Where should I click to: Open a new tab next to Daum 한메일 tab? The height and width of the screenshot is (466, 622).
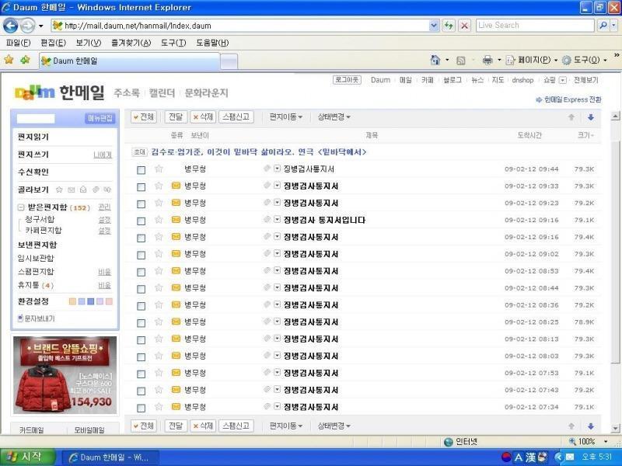[229, 61]
